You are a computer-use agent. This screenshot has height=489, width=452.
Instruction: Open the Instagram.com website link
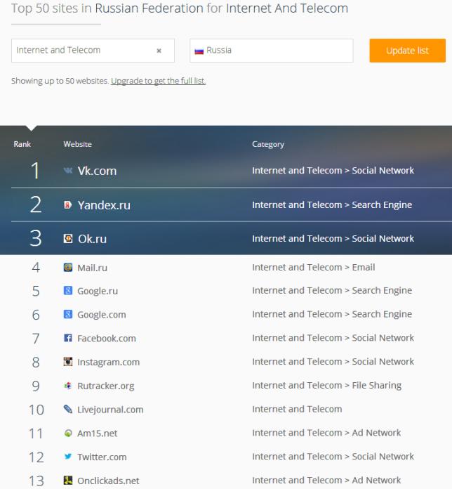108,362
